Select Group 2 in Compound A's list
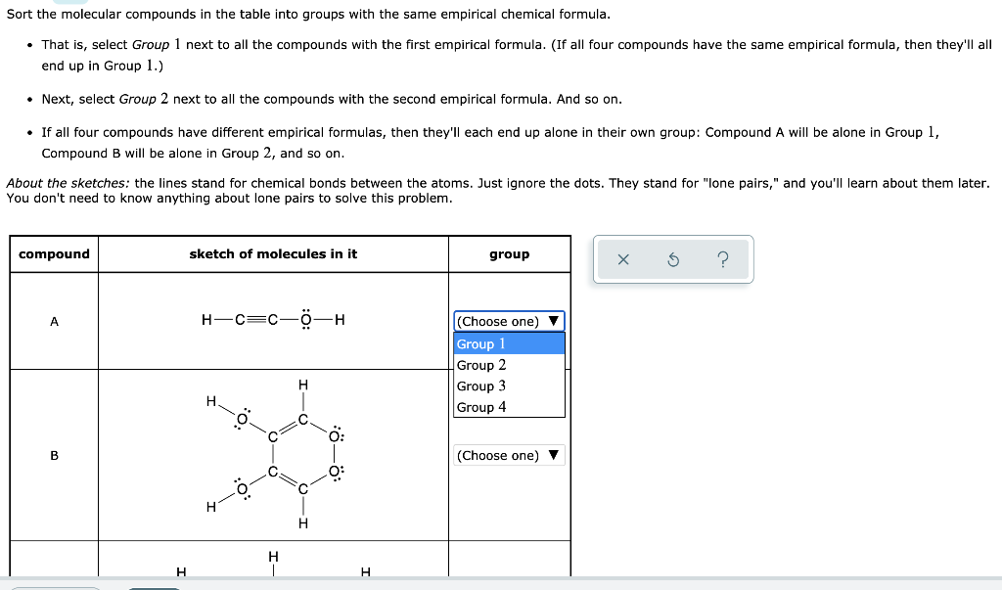 click(x=481, y=364)
